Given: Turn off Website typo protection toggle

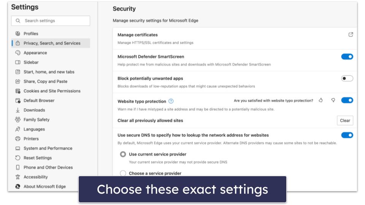Looking at the screenshot, I should (347, 100).
